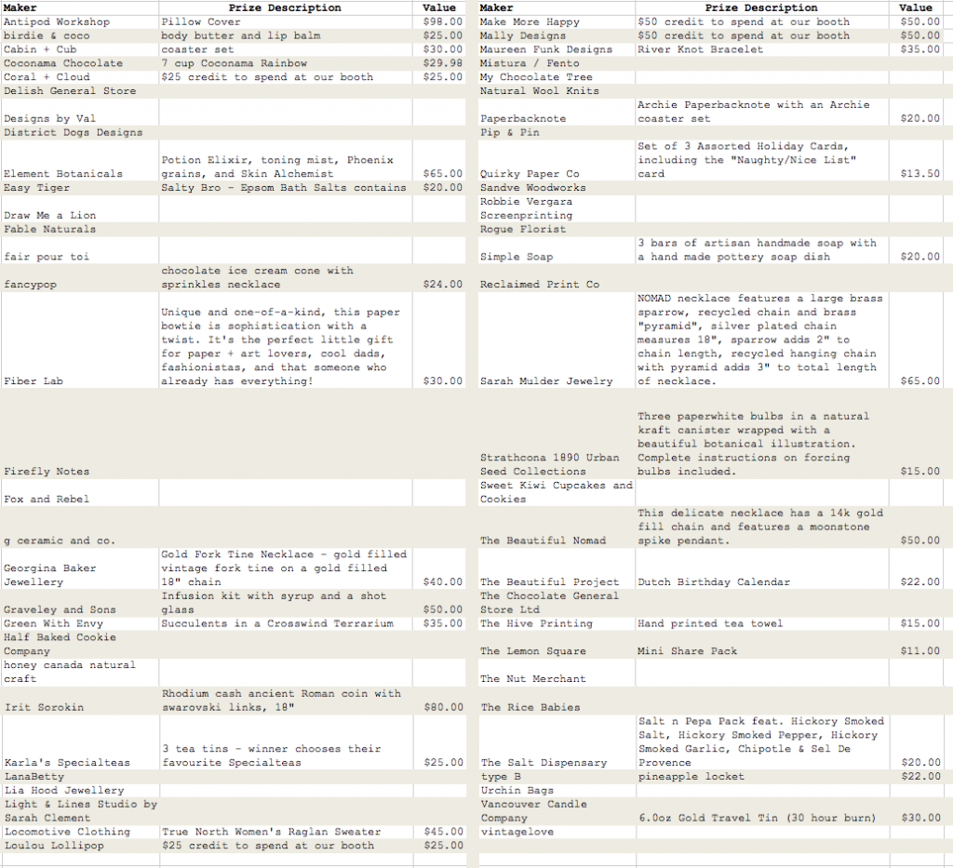This screenshot has width=953, height=868.
Task: Select the 'Delish General Store' cell
Action: (80, 91)
